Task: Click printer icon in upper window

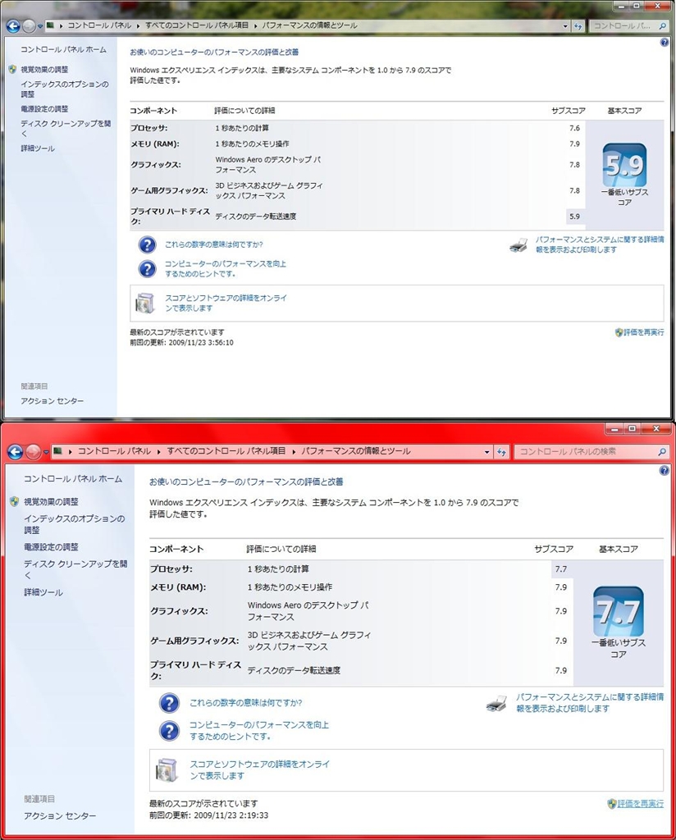Action: 518,245
